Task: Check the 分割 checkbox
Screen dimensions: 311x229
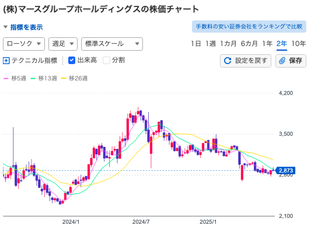Action: (x=107, y=60)
